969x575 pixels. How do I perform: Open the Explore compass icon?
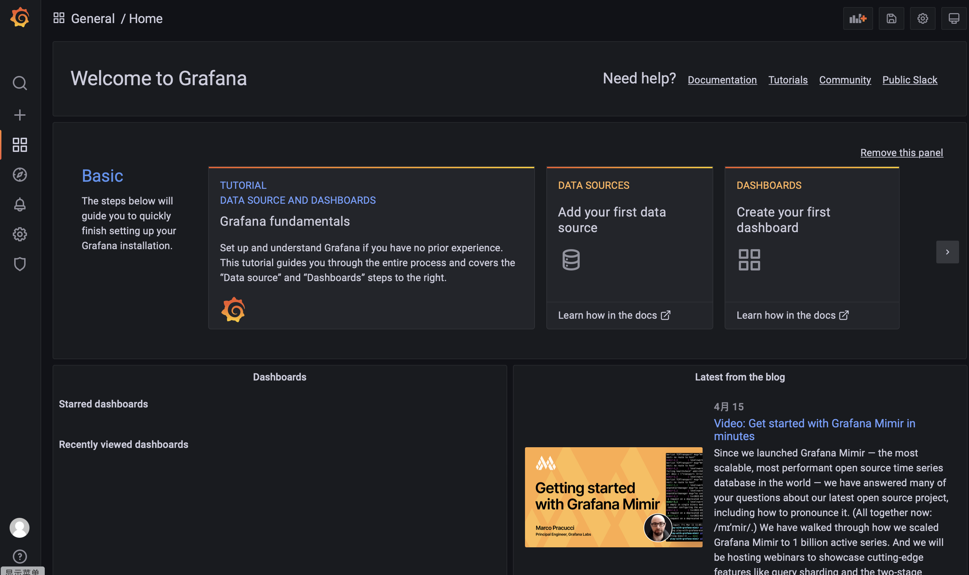pyautogui.click(x=20, y=175)
